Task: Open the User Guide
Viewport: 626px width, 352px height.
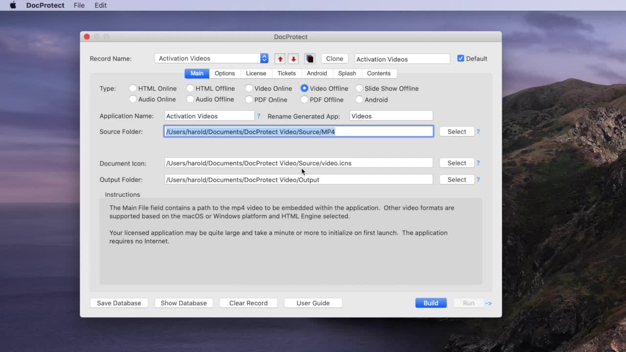Action: coord(313,303)
